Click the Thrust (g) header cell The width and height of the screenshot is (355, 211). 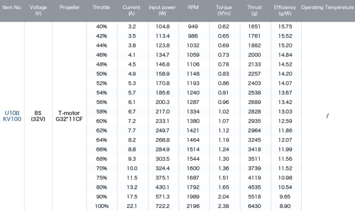[x=254, y=10]
